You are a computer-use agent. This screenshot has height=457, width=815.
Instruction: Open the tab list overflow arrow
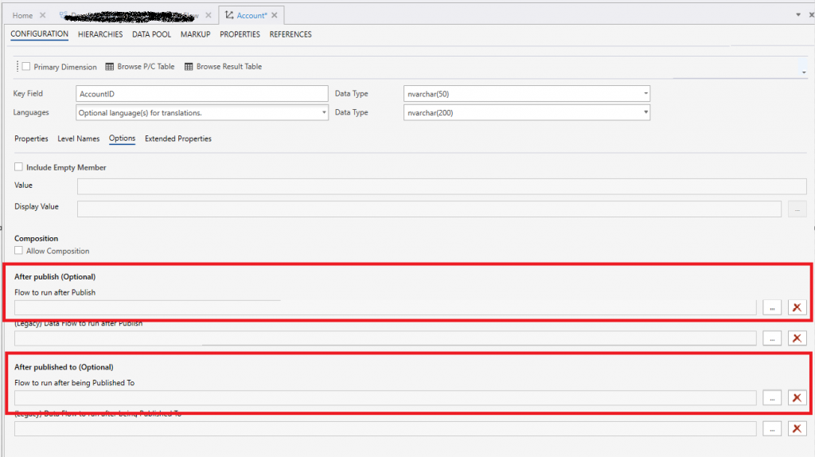798,15
